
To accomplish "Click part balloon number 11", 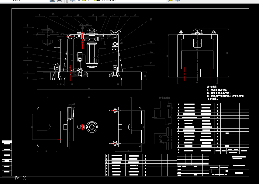I will (67, 15).
